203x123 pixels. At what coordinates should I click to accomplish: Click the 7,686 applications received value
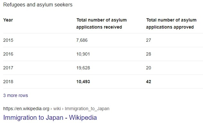click(82, 40)
